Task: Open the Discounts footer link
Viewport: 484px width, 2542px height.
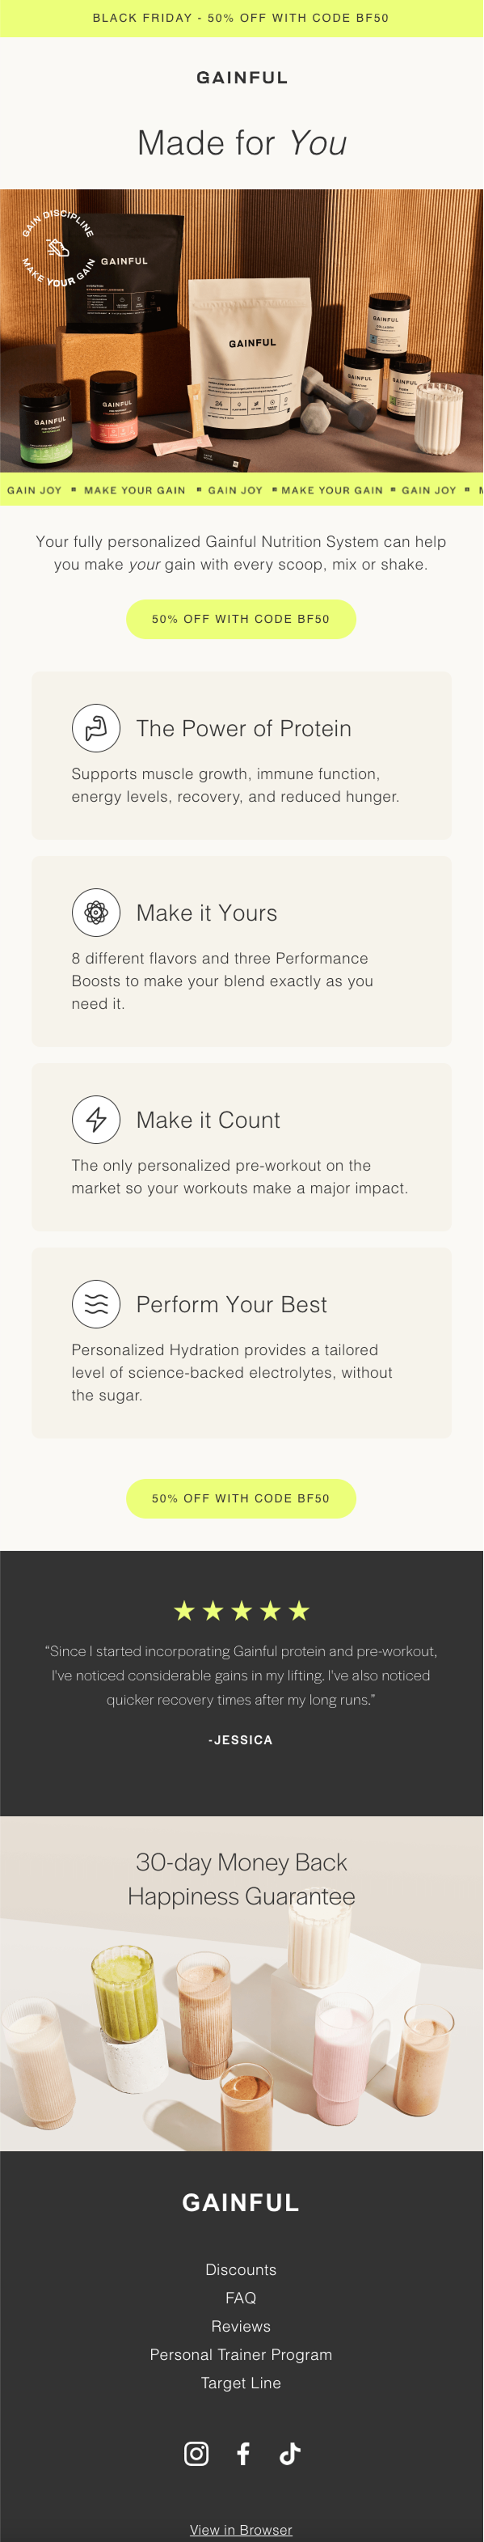Action: 241,2269
